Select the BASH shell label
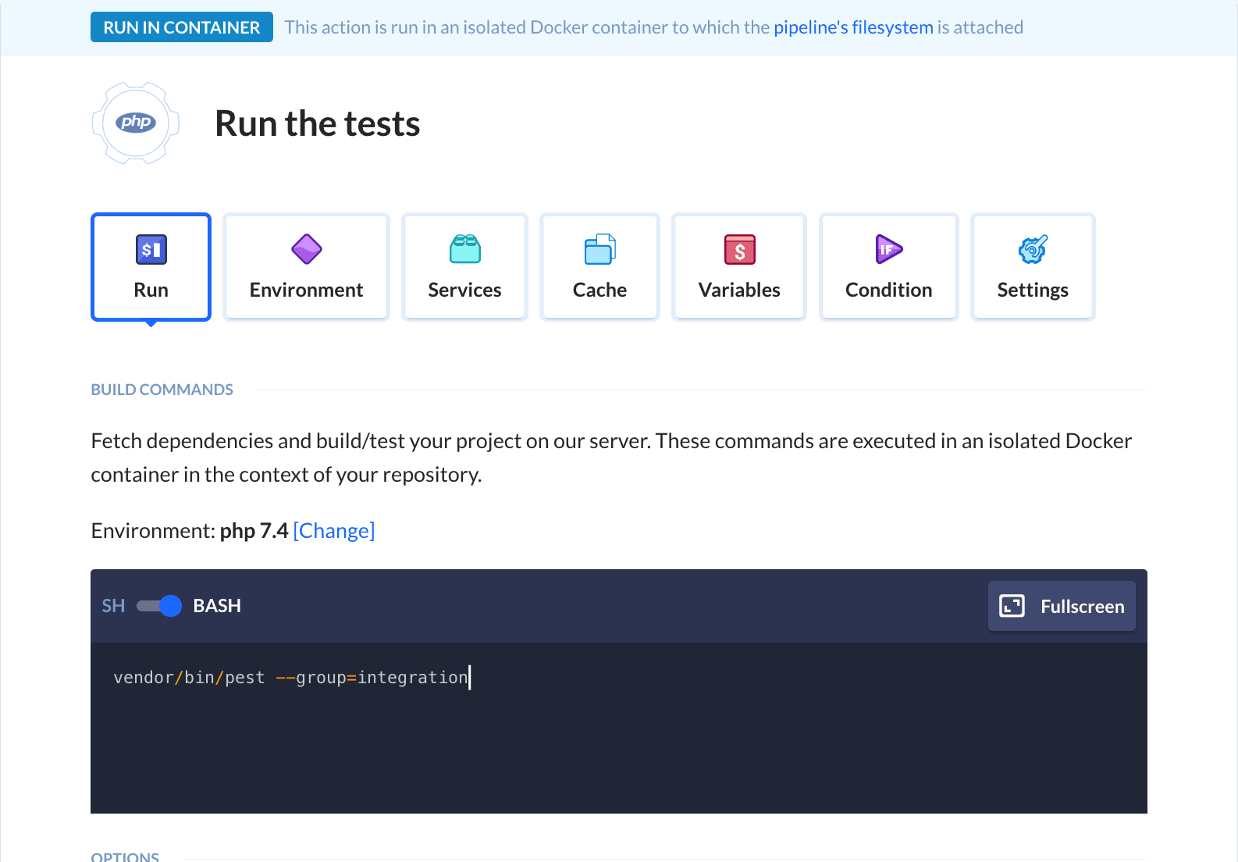 tap(217, 606)
